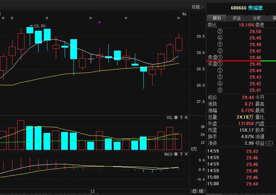
Task: Close the MACD indicator panel
Action: click(x=186, y=154)
